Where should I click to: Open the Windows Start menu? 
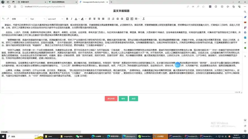pyautogui.click(x=3, y=136)
